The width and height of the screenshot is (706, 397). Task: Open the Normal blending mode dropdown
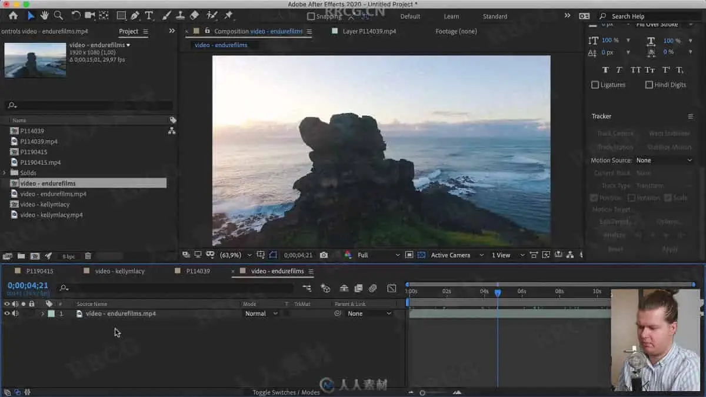coord(261,314)
